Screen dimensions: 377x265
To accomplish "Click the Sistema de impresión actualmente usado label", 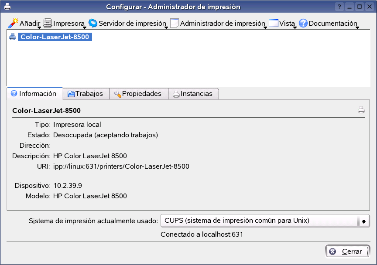I will (x=93, y=221).
